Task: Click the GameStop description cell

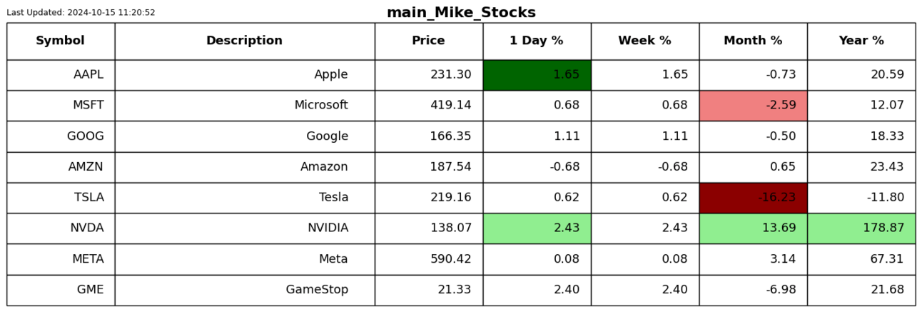Action: tap(245, 290)
